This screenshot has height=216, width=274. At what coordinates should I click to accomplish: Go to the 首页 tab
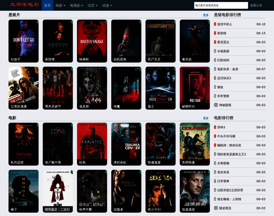47,5
